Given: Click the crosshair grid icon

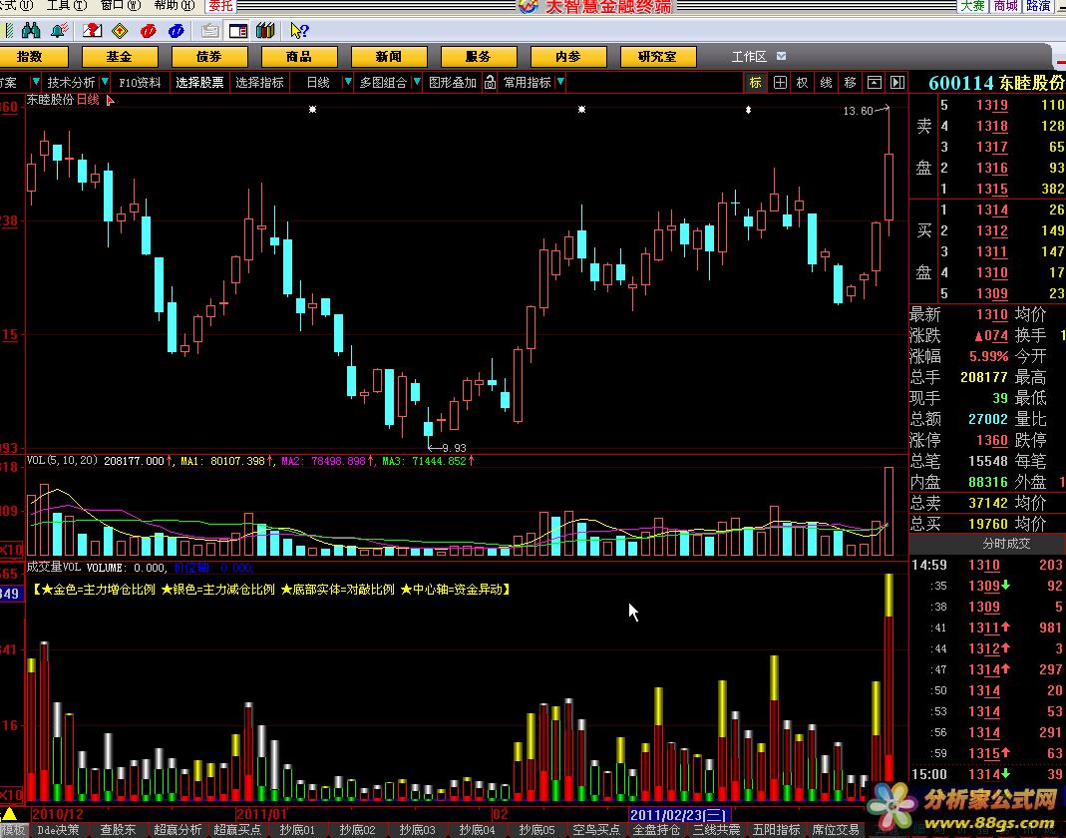Looking at the screenshot, I should [780, 82].
